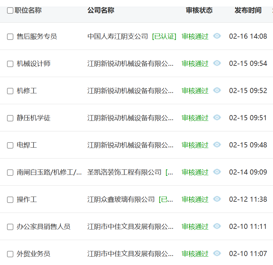Tick the checkbox for 售后服务专员
Image resolution: width=273 pixels, height=265 pixels.
point(10,37)
